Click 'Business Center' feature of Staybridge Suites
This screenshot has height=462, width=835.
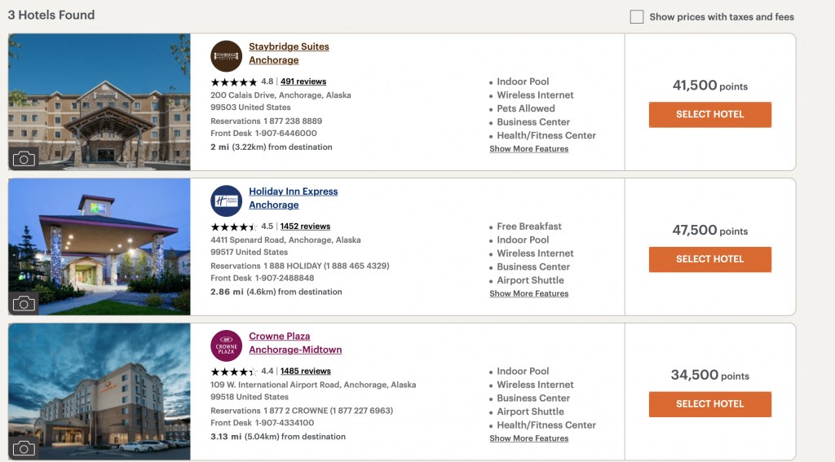(533, 122)
